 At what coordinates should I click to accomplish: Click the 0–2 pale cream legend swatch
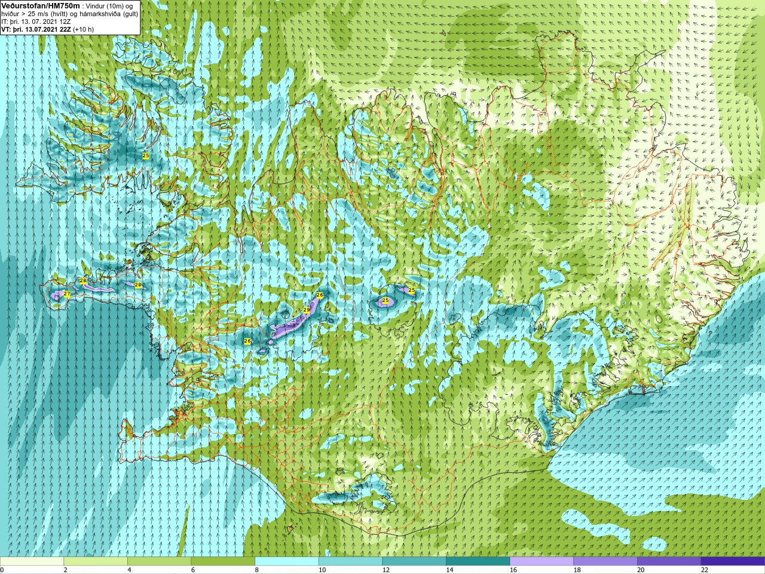(32, 561)
